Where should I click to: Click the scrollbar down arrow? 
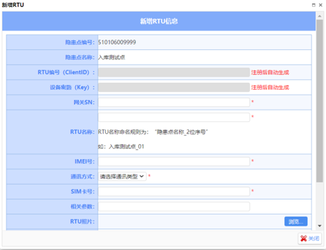(x=320, y=226)
